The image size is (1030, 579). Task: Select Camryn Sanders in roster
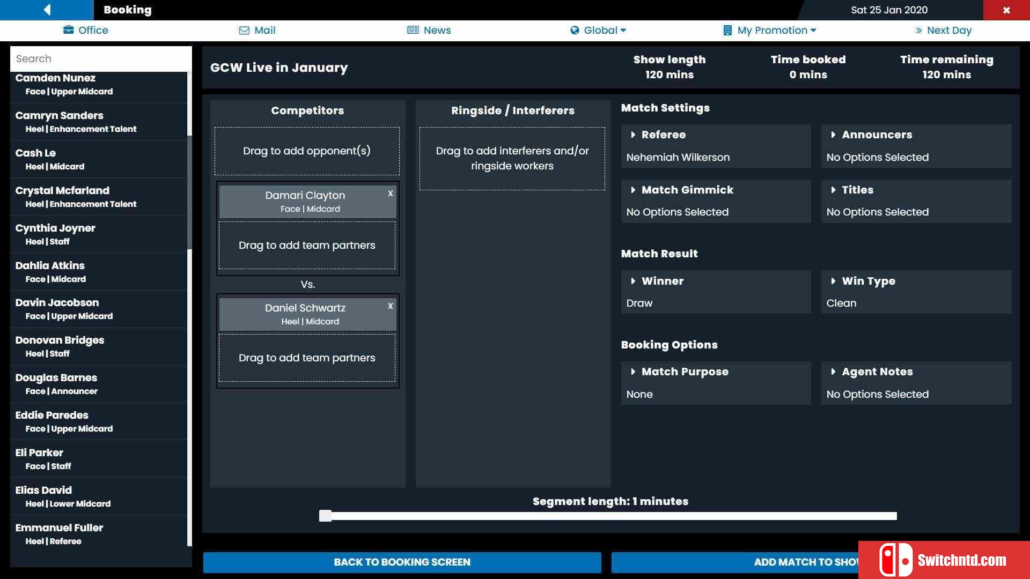pos(98,122)
